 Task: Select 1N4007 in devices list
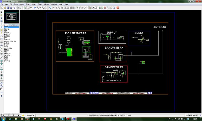(x=11, y=27)
